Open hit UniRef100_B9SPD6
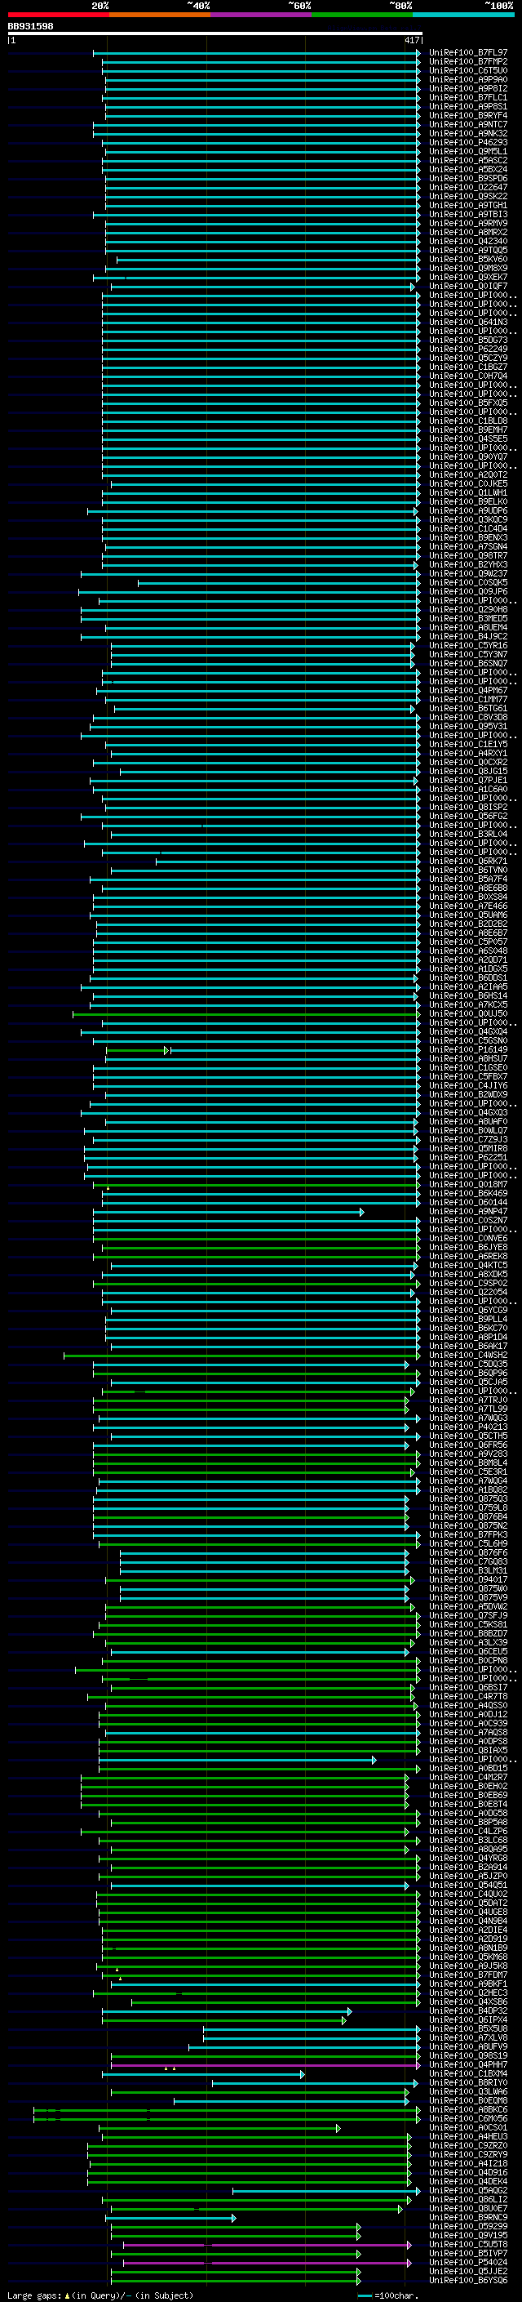Viewport: 522px width, 2302px height. point(467,178)
